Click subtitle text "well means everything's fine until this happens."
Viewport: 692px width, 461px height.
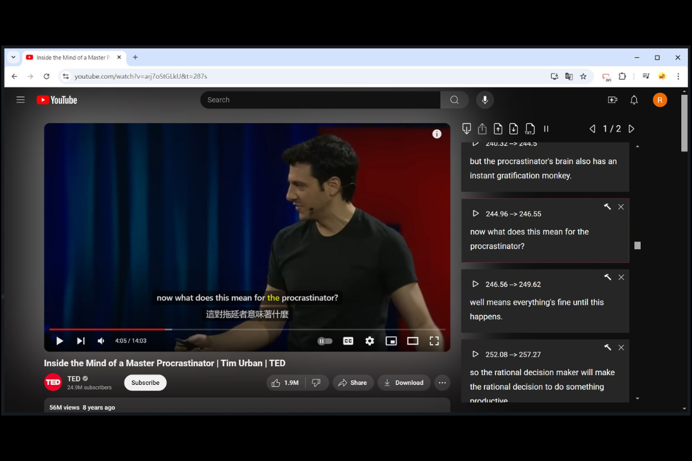coord(537,309)
